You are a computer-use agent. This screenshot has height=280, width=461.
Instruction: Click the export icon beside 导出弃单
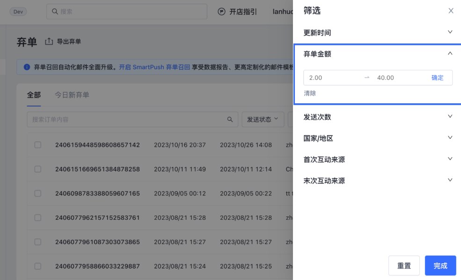pos(49,42)
